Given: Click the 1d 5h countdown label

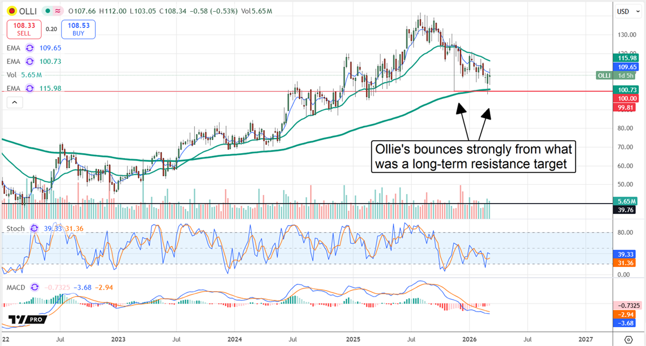Looking at the screenshot, I should [x=626, y=76].
